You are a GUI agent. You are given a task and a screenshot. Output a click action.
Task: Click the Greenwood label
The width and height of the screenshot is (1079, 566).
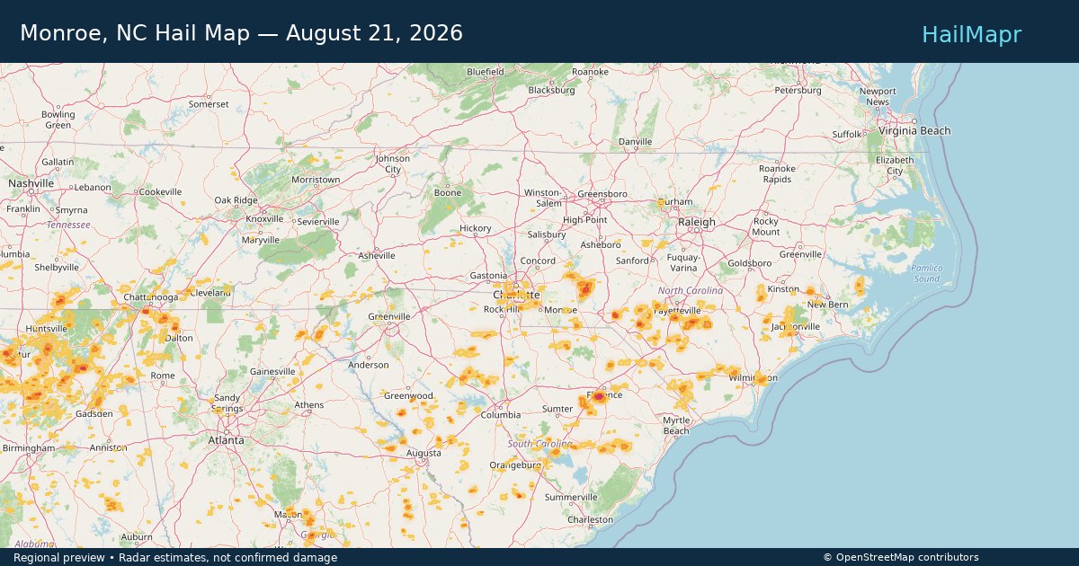408,396
